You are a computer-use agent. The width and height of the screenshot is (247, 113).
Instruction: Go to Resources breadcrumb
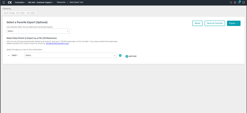coord(61,2)
